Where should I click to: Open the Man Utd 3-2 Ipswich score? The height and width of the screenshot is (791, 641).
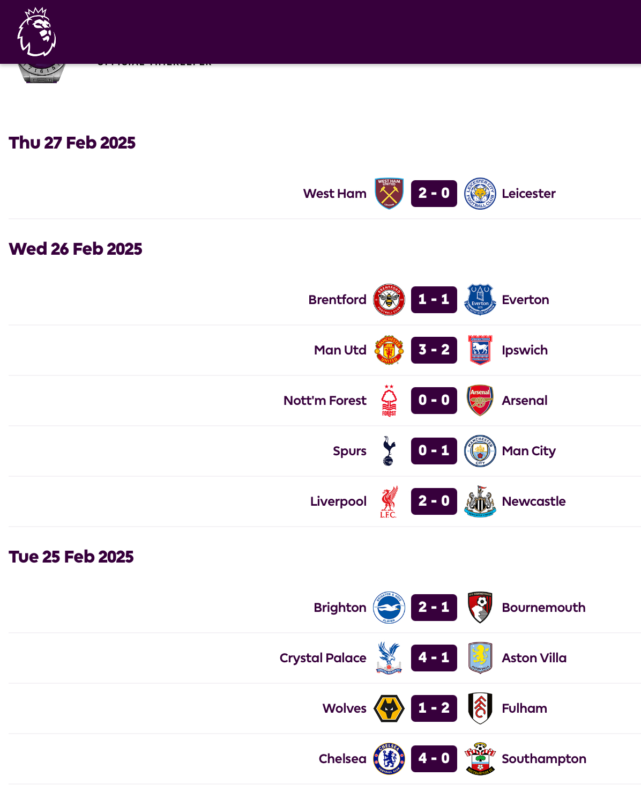[x=434, y=350]
